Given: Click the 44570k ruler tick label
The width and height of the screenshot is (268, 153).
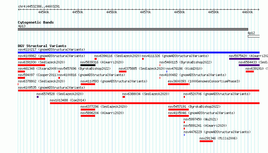Looking at the screenshot, I should click(x=145, y=12).
